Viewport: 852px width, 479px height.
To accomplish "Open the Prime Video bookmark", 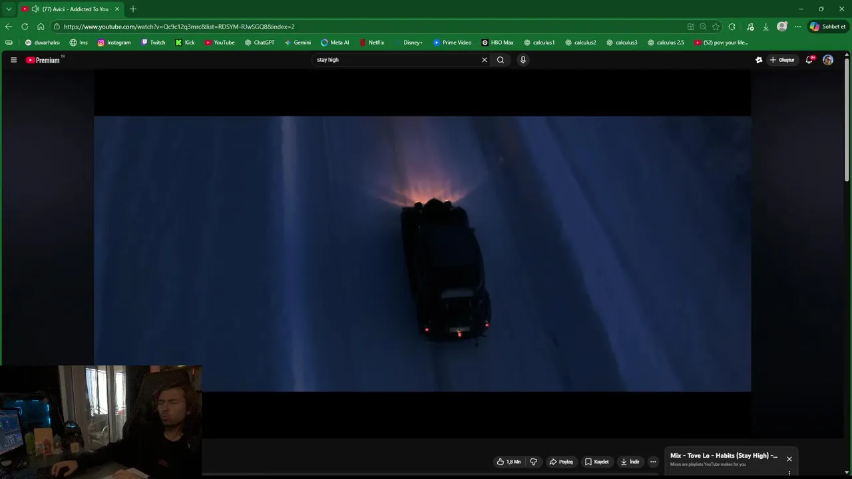I will click(x=452, y=43).
